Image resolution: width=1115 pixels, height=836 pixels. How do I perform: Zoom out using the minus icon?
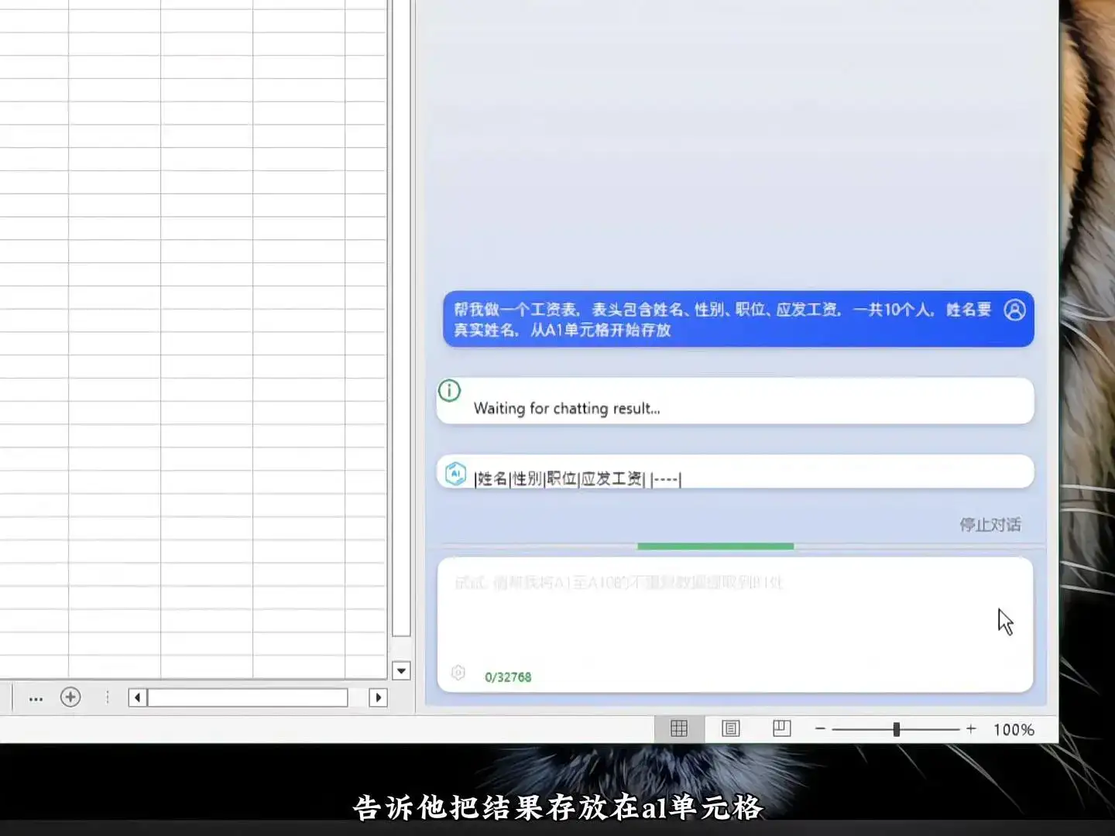click(820, 728)
